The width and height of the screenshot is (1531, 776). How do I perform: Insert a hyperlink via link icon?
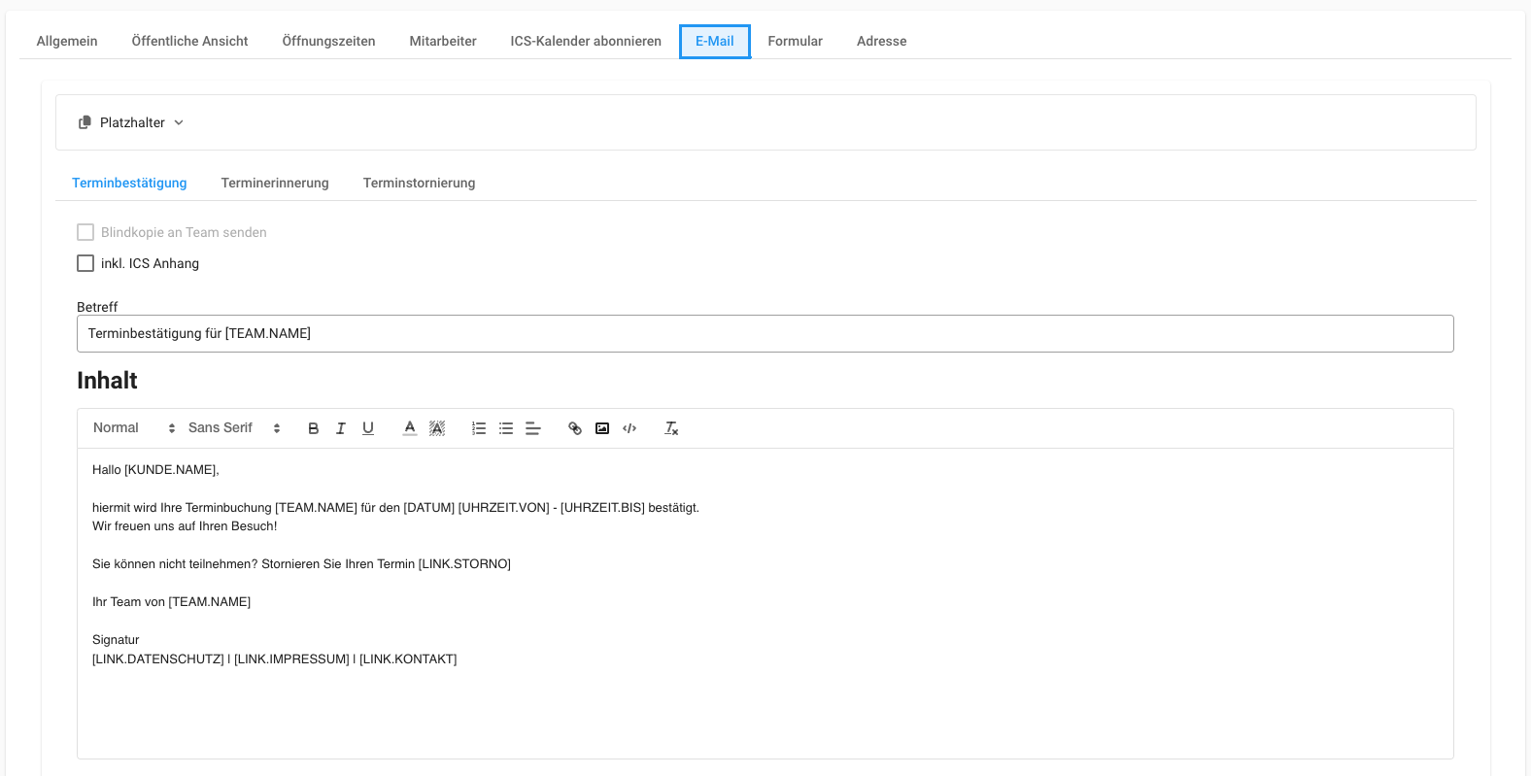point(575,428)
